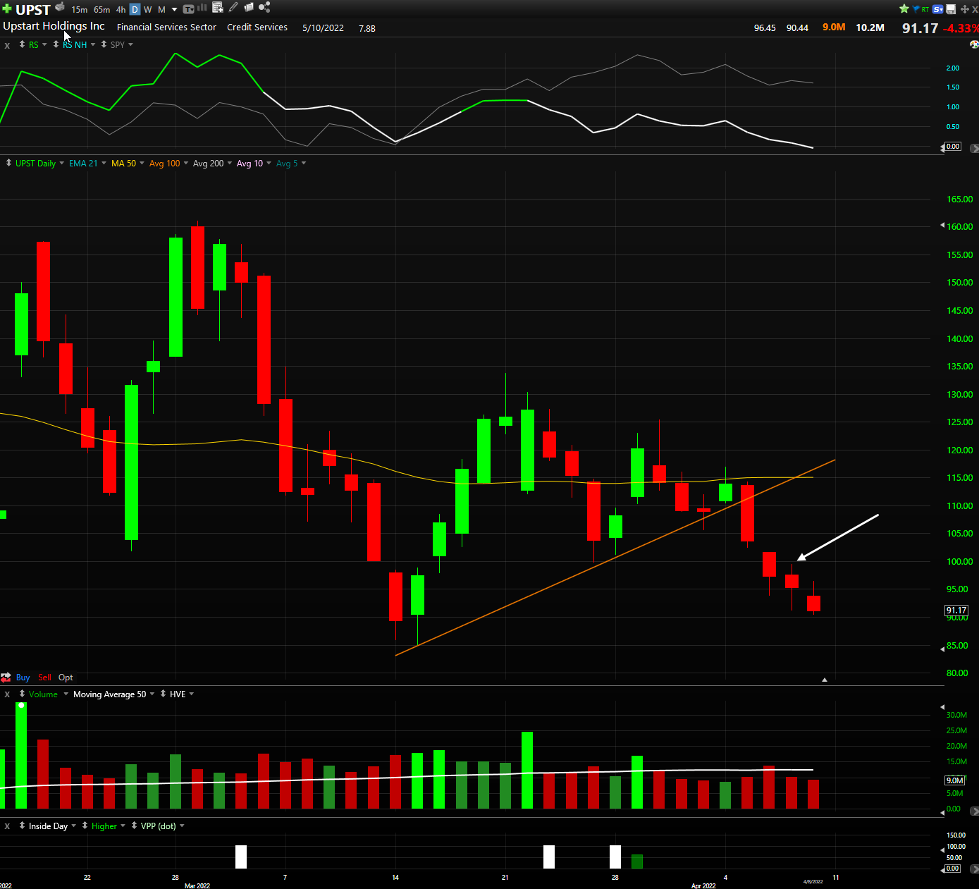This screenshot has height=889, width=979.
Task: Click move arrows beside UPST Daily
Action: point(8,163)
